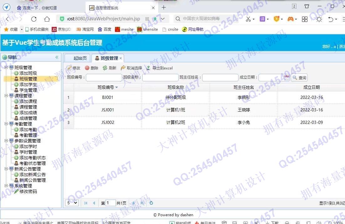The height and width of the screenshot is (224, 345).
Task: Click the page number input field
Action: tap(111, 203)
